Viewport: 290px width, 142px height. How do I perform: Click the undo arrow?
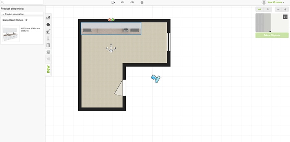tap(123, 3)
